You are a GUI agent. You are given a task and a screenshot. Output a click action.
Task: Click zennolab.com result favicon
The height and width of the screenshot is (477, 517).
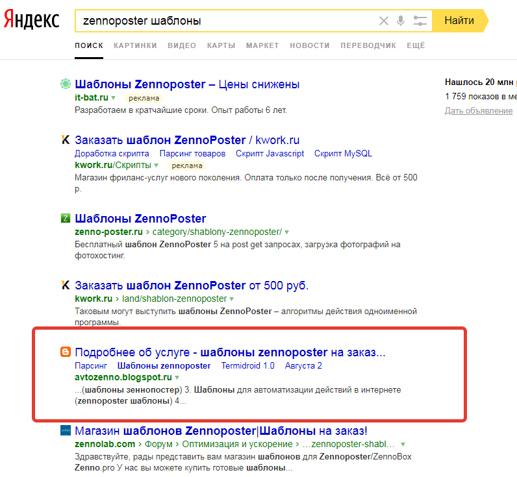point(66,430)
